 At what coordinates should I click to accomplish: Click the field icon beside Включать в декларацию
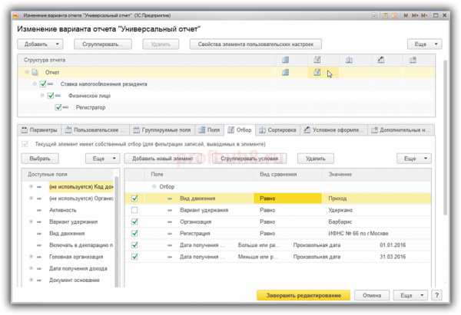point(39,245)
